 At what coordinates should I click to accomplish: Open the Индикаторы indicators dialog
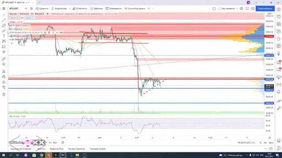pyautogui.click(x=59, y=8)
